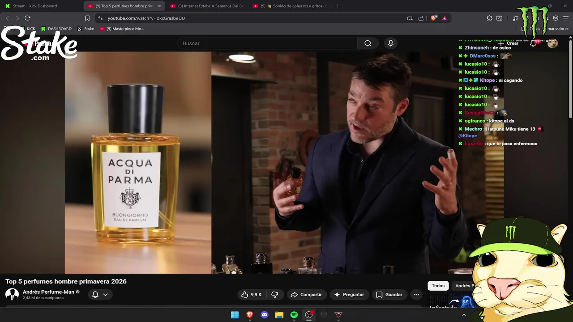Click the video title Top 5 perfumes hombre primavera 2026
This screenshot has width=573, height=322.
66,281
